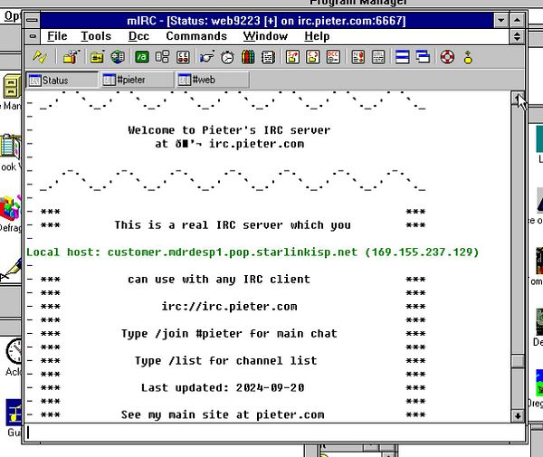Viewport: 543px width, 457px height.
Task: Open the green /a Aliases editor icon
Action: point(142,57)
